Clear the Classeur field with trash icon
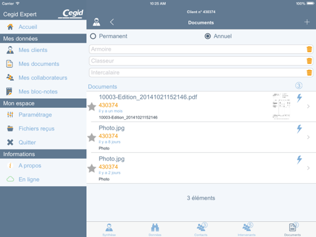 pos(309,61)
